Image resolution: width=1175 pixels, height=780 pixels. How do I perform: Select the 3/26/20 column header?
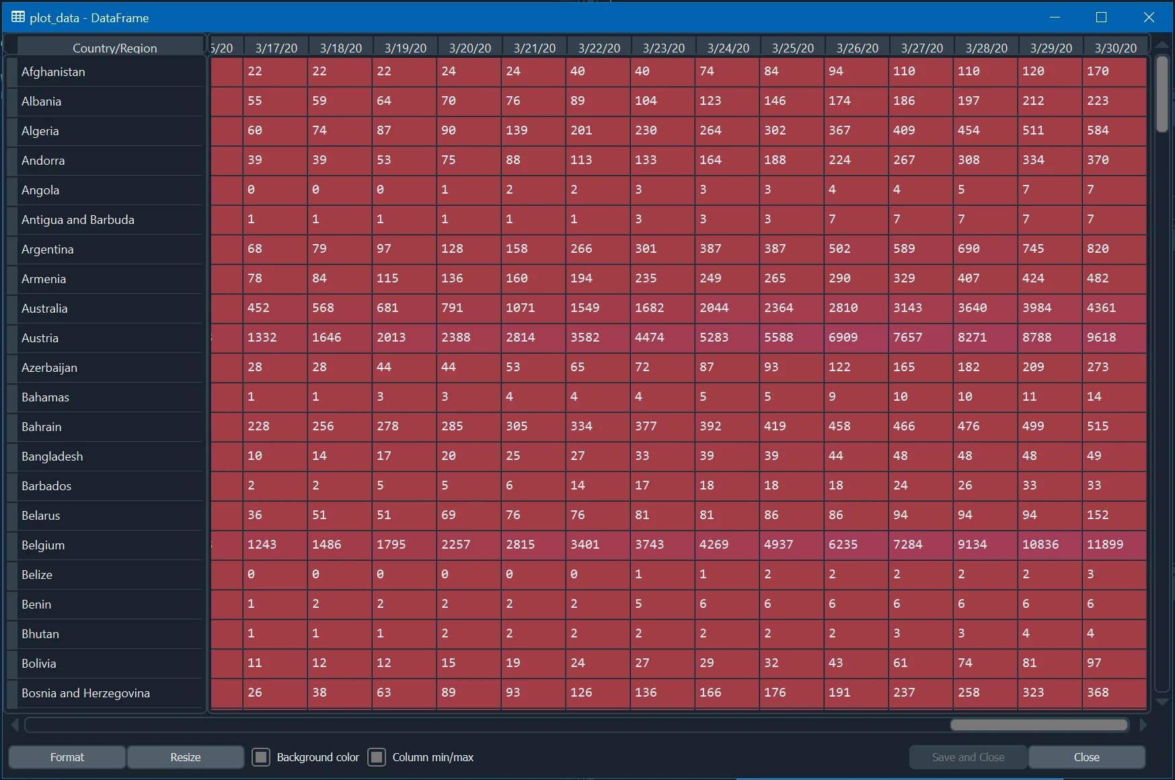click(858, 47)
